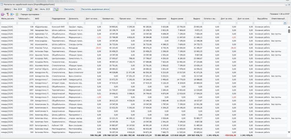Expand the dropdown arrow beside printer icon
Viewport: 291px width, 139px height.
point(14,14)
